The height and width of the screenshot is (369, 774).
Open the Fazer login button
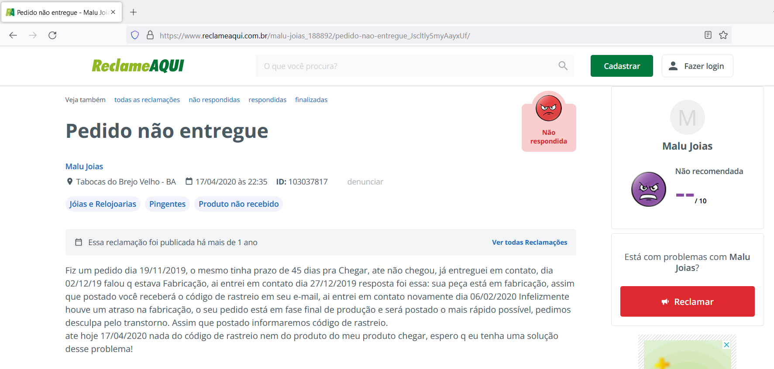pos(697,66)
